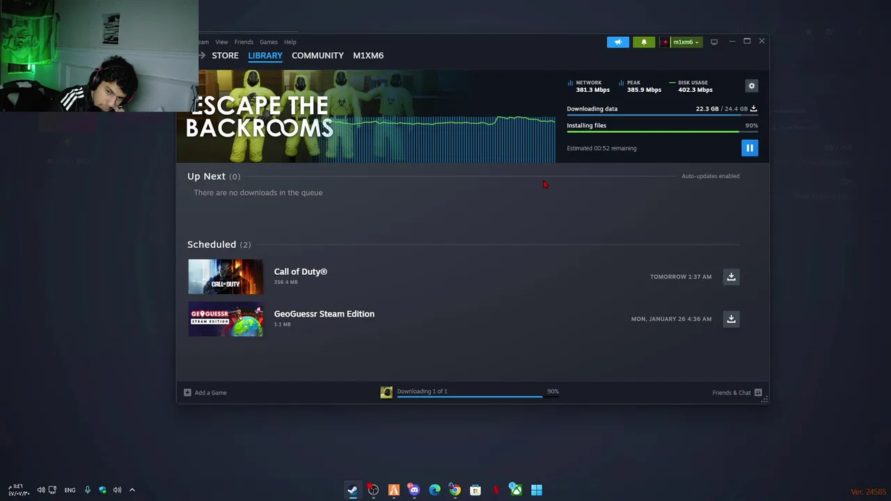Click the Call of Duty title
Viewport: 891px width, 501px height.
click(x=300, y=271)
